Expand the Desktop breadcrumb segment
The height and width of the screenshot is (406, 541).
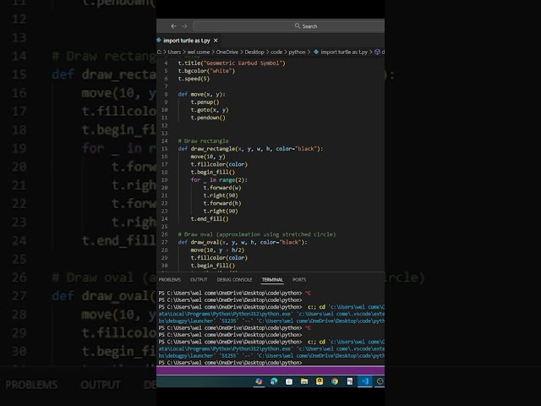point(254,52)
